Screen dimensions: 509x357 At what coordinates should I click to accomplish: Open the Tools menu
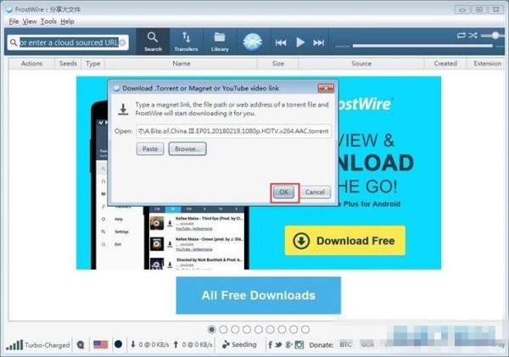(x=48, y=20)
